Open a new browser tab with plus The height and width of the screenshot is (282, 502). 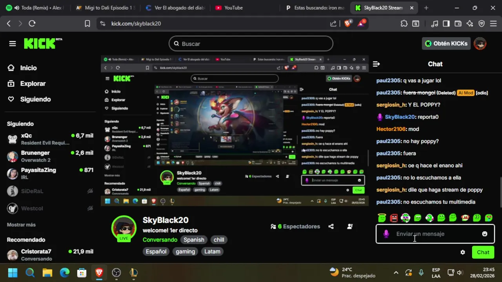click(x=426, y=8)
